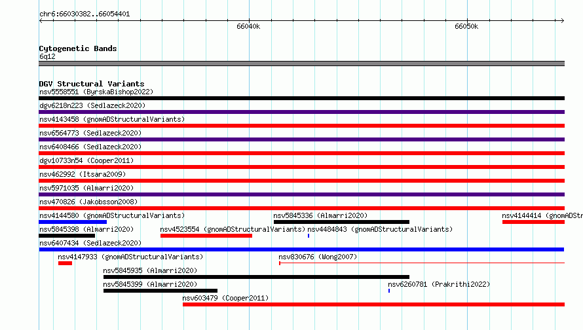583x330 pixels.
Task: Select the nsv5845398 (Almarri2020) label
Action: (x=86, y=229)
